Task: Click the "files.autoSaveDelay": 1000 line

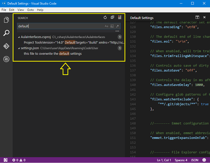Action: point(177,85)
